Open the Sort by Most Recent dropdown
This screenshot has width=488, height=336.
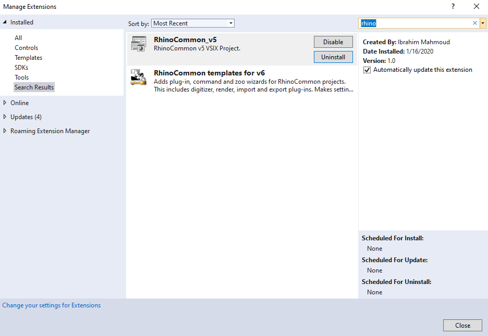pos(193,23)
